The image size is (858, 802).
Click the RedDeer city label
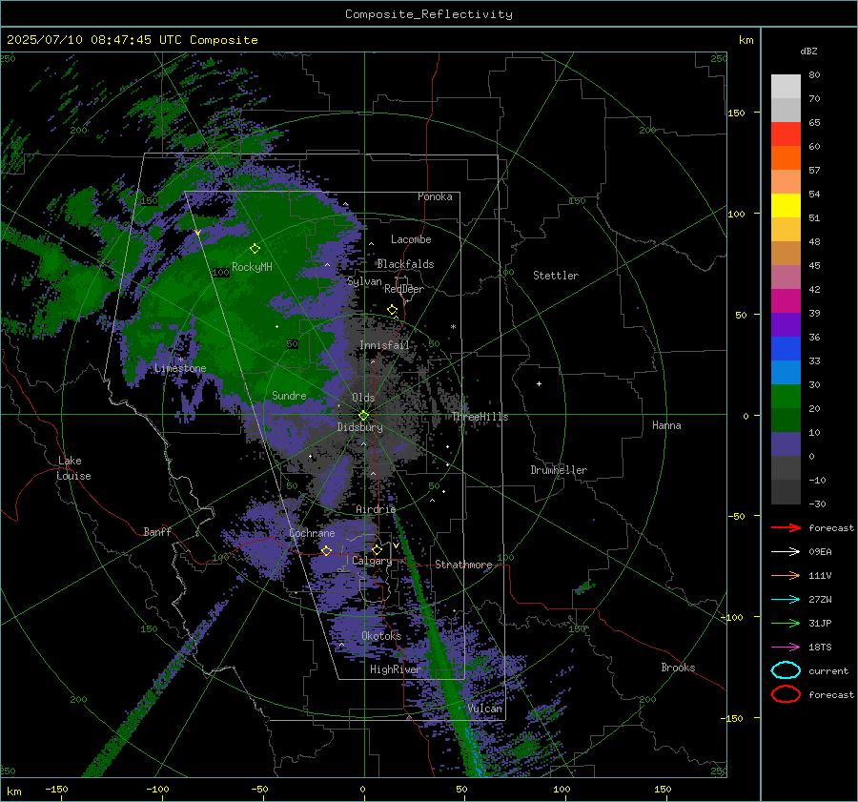coord(404,289)
